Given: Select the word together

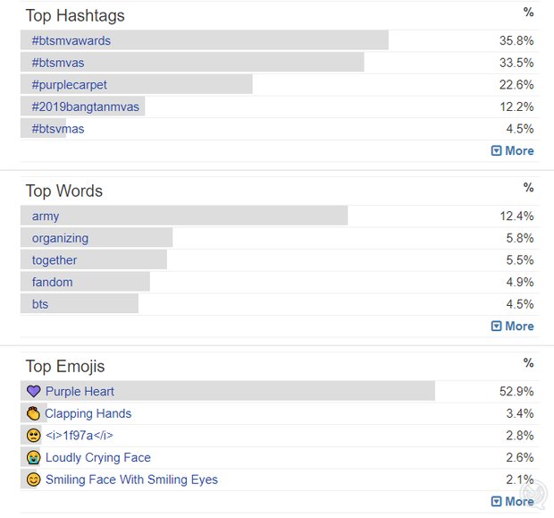Looking at the screenshot, I should click(55, 260).
